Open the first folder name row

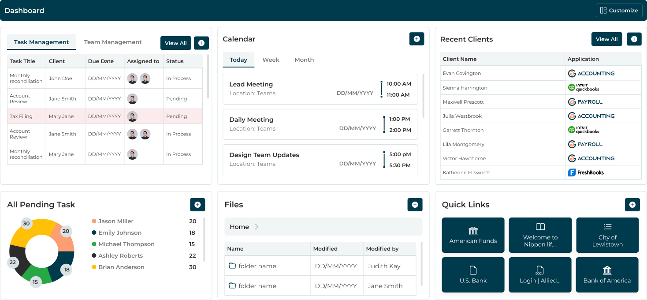click(257, 266)
